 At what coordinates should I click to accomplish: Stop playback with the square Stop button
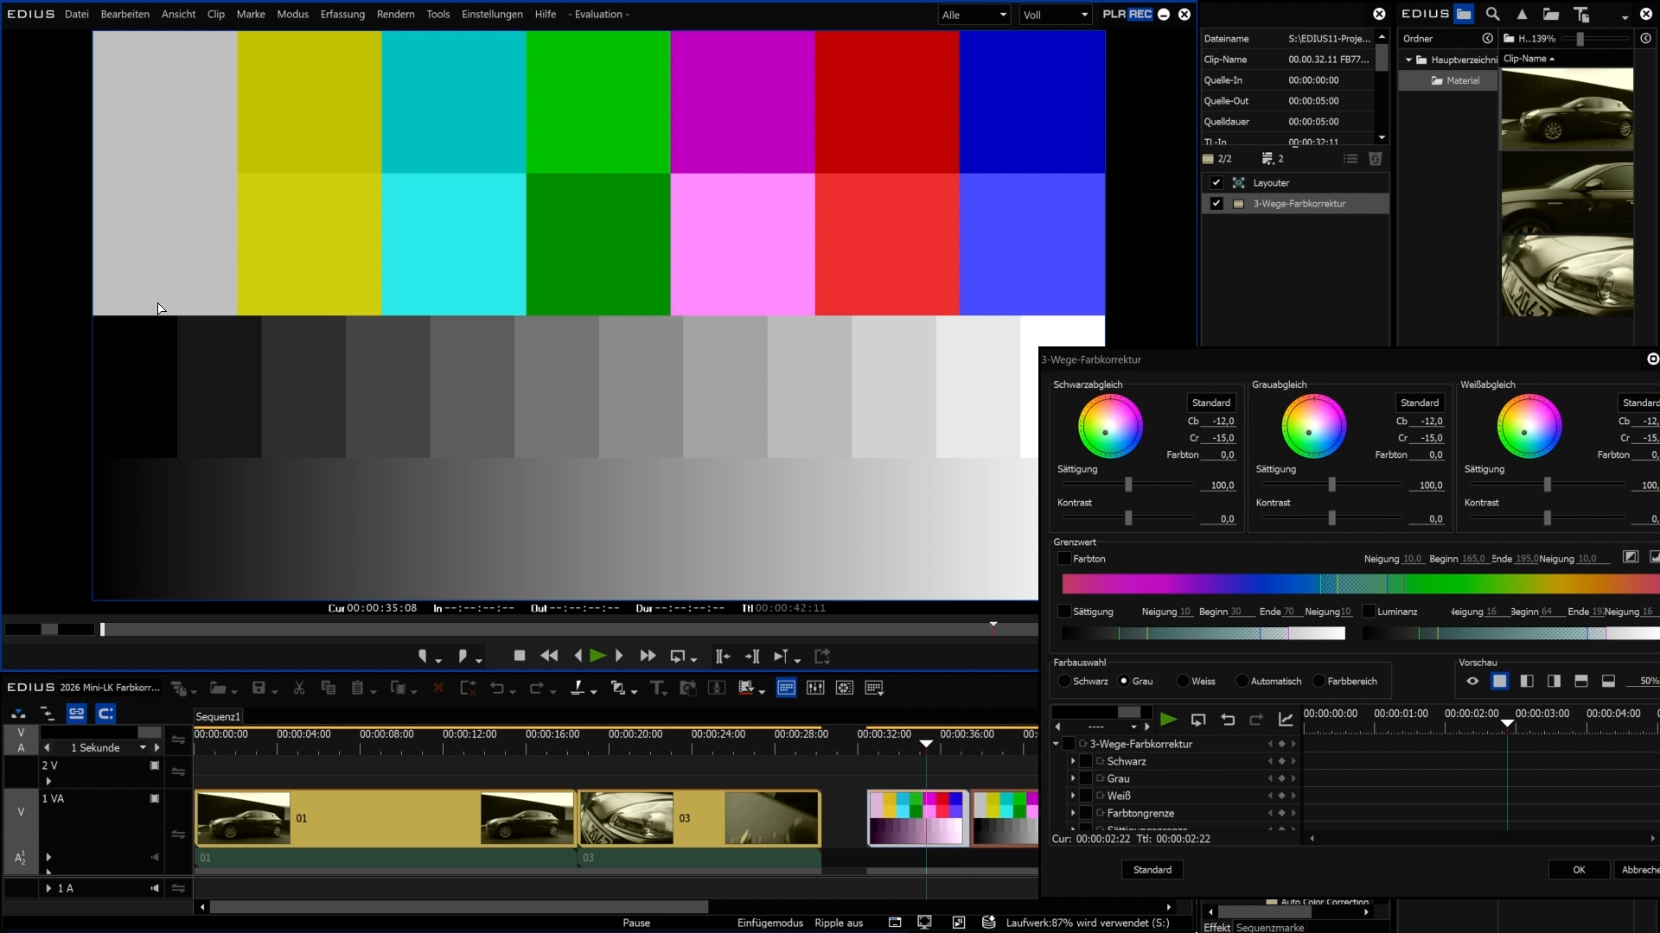(x=520, y=657)
